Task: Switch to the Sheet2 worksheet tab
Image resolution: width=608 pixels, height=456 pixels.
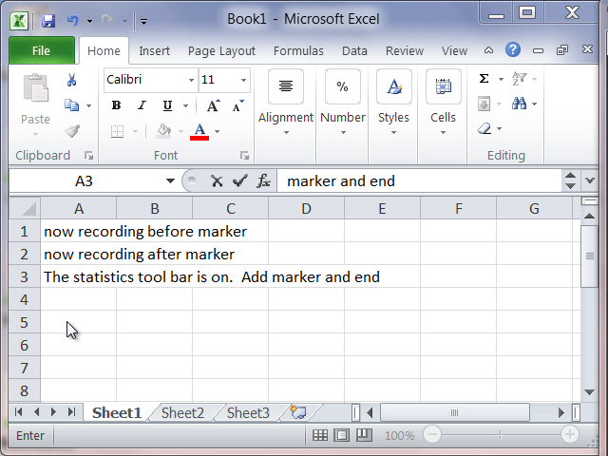Action: (182, 412)
